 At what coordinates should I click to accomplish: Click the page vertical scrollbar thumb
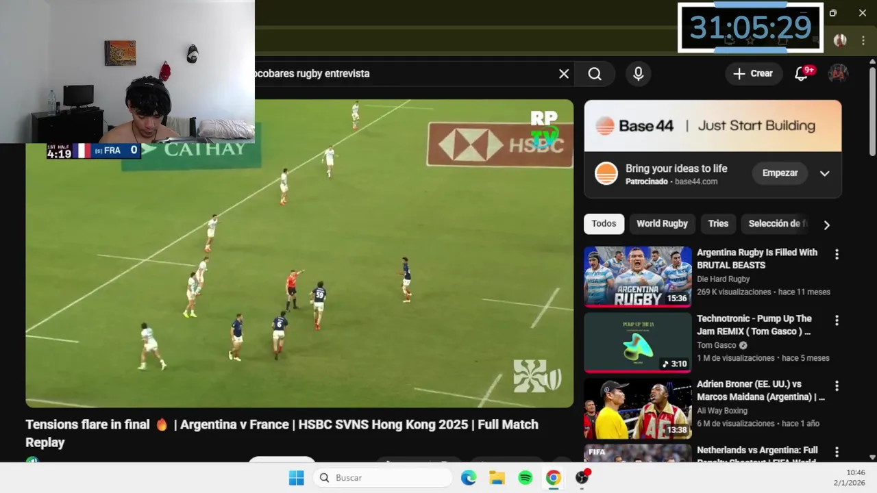872,111
